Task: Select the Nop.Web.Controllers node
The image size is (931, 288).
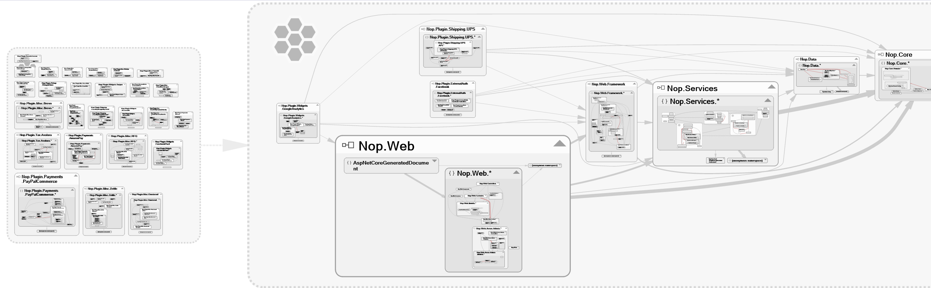Action: pos(488,184)
